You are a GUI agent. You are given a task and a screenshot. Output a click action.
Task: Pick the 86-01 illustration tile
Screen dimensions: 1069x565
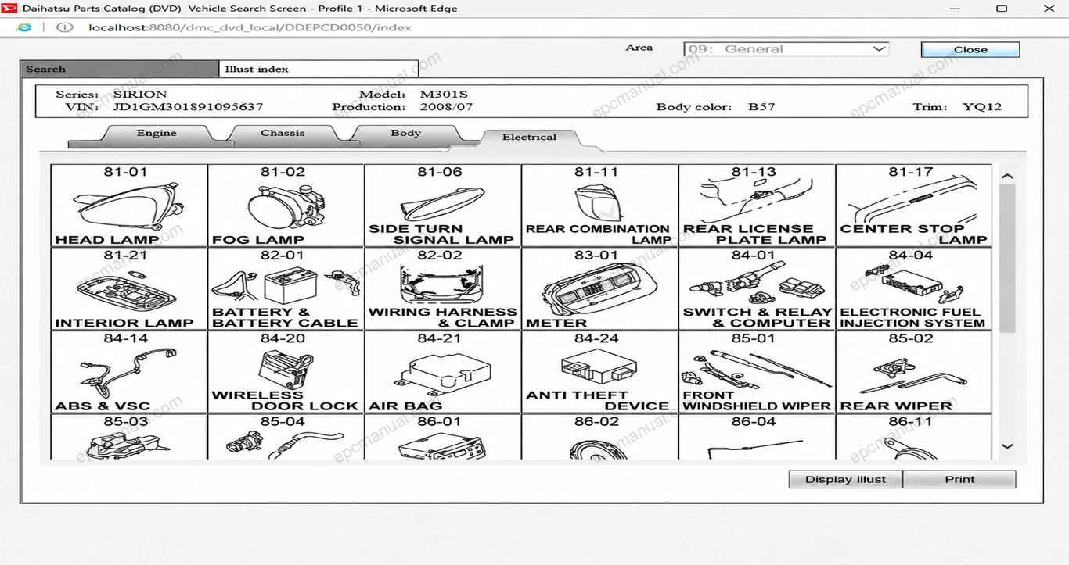coord(443,437)
